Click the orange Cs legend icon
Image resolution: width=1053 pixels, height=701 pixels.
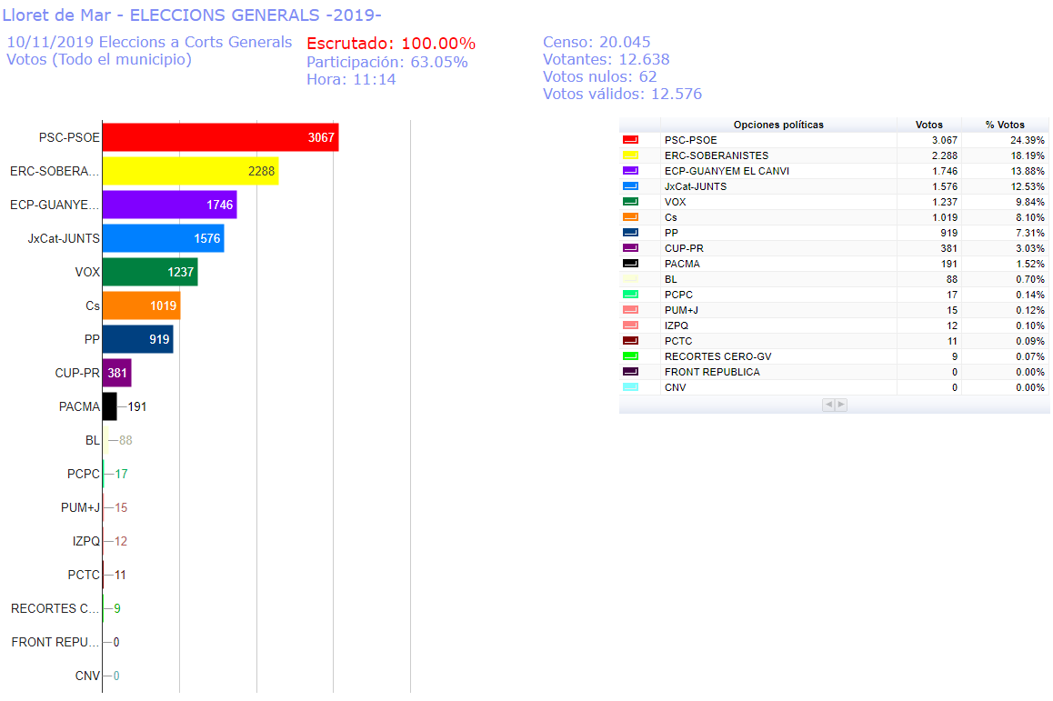click(629, 217)
